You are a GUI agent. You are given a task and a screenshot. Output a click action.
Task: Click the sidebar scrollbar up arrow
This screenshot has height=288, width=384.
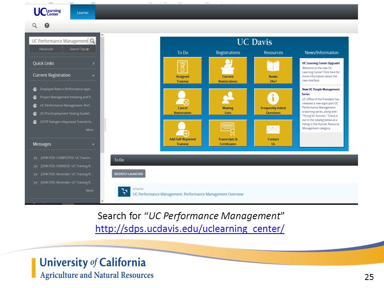102,35
